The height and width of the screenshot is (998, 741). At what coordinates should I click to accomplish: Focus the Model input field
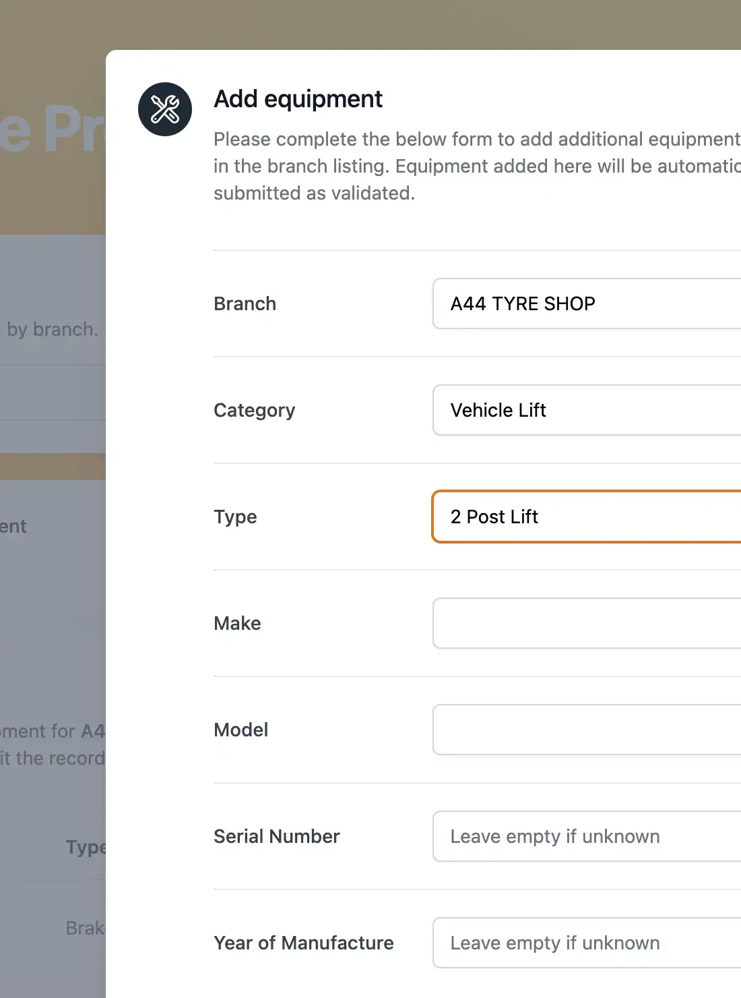[x=587, y=730]
